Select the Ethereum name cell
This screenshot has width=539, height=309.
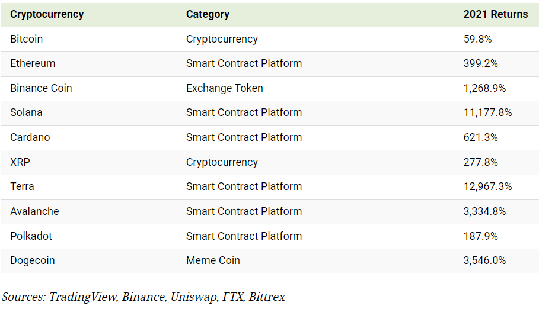coord(33,63)
